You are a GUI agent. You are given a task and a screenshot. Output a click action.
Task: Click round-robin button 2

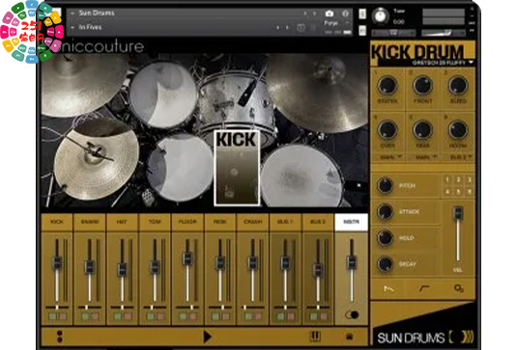click(x=458, y=179)
